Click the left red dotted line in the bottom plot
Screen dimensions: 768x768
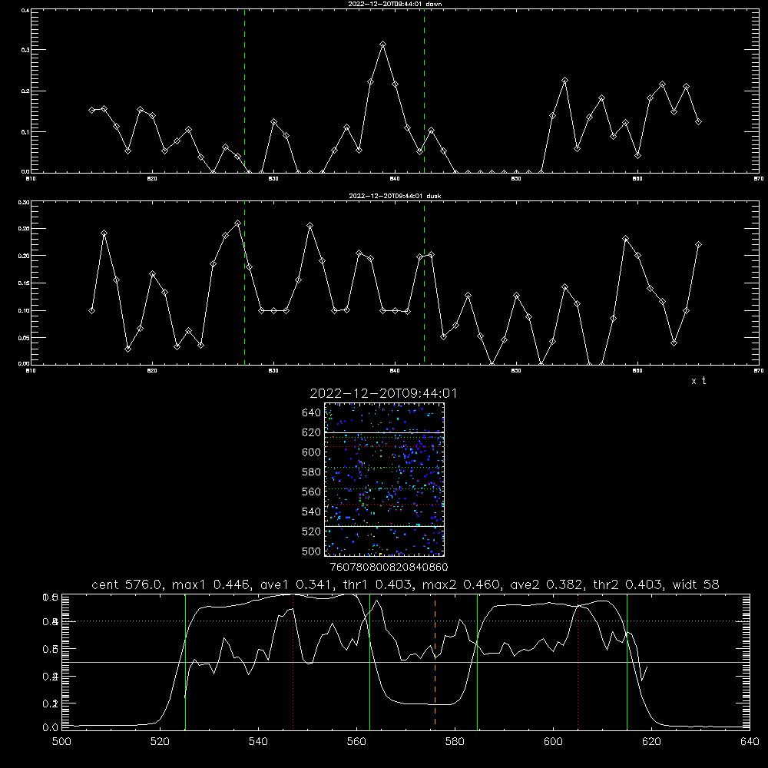[x=293, y=661]
